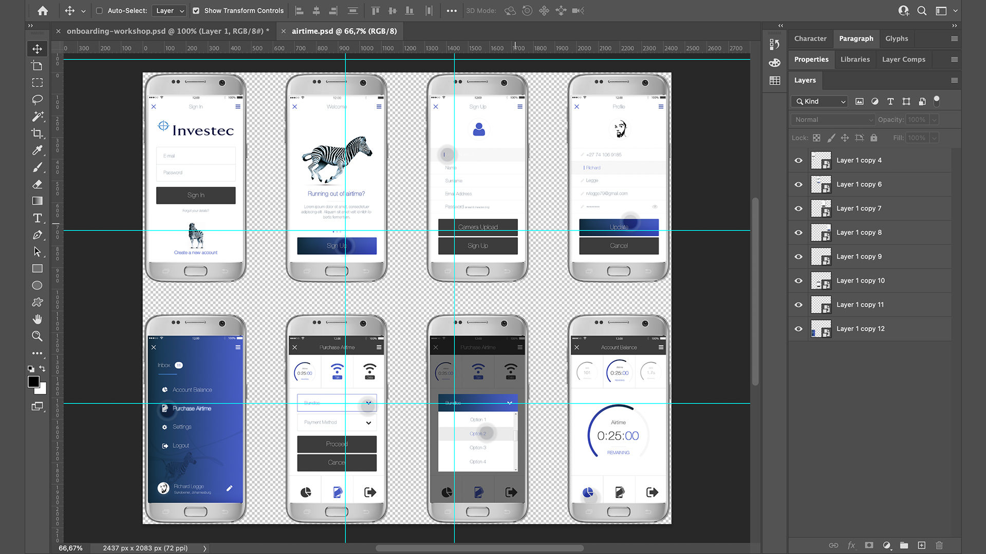Select Layer 1 copy 10 thumbnail
Viewport: 986px width, 554px height.
pyautogui.click(x=821, y=281)
